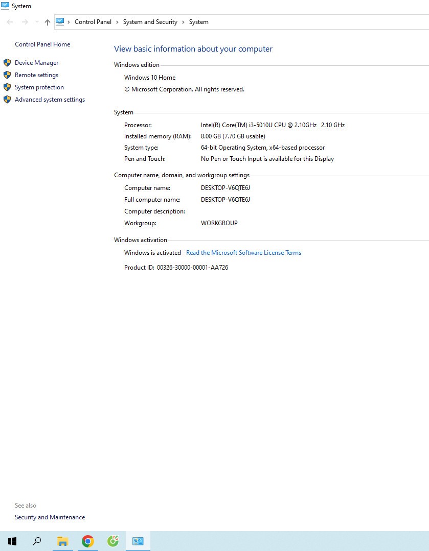
Task: Expand the chevron after System and Security
Action: coord(183,22)
